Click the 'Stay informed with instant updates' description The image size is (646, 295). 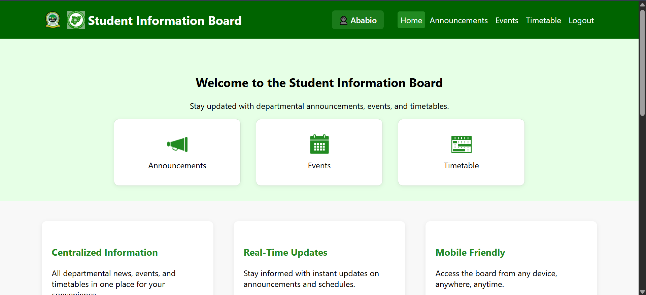click(x=311, y=279)
